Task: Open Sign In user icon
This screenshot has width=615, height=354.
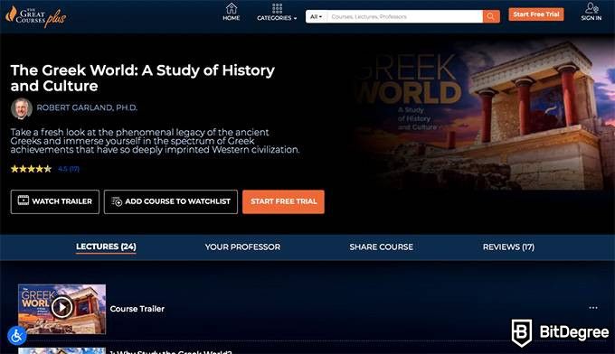Action: pyautogui.click(x=591, y=12)
